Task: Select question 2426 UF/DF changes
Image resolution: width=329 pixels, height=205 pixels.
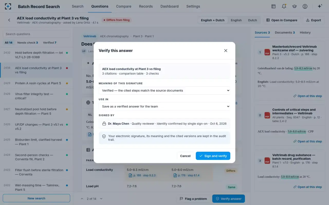Action: tap(36, 127)
